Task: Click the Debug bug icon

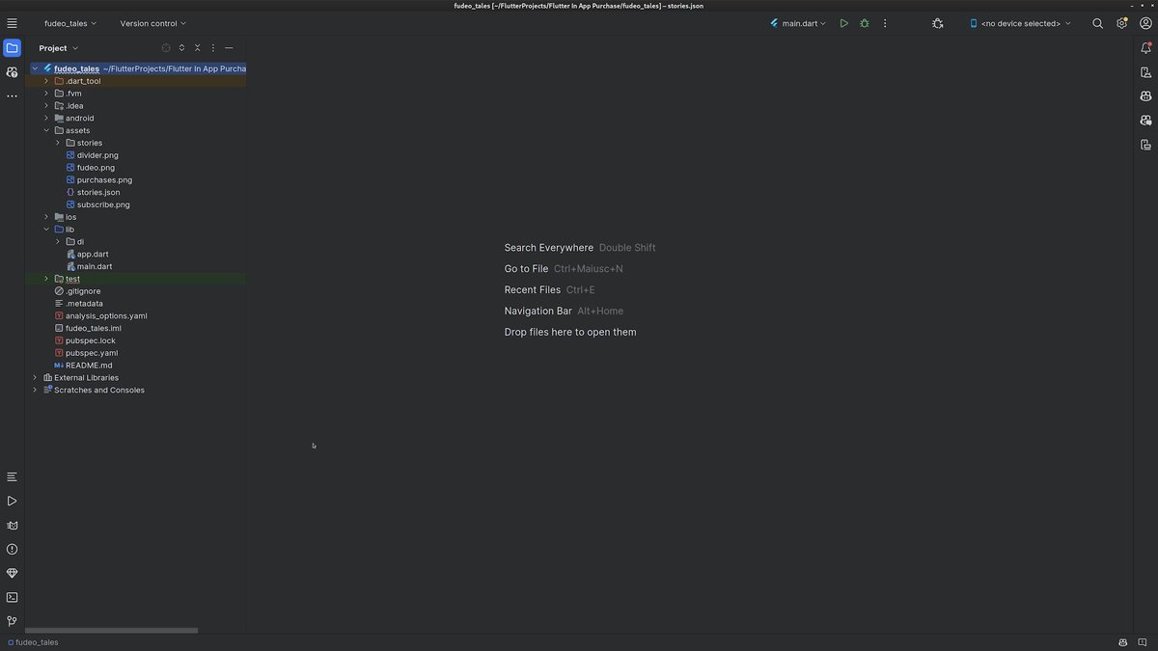Action: [864, 23]
